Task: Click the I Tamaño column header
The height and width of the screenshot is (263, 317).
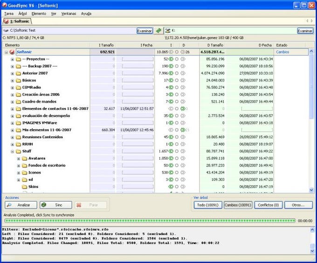Action: point(103,45)
